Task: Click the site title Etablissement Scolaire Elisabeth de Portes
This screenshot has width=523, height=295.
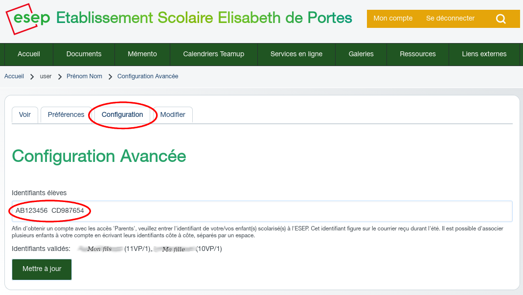Action: (204, 18)
